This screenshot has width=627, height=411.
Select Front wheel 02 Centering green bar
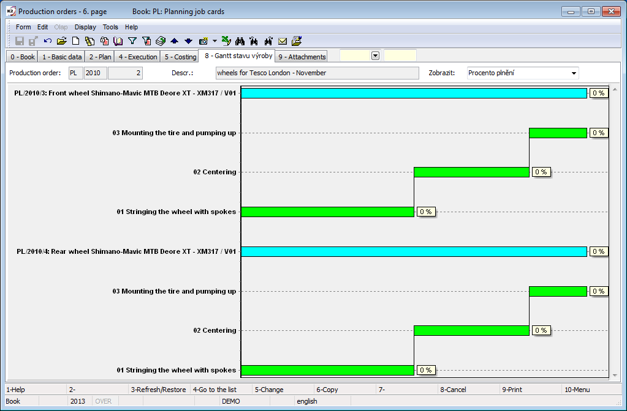pyautogui.click(x=471, y=172)
